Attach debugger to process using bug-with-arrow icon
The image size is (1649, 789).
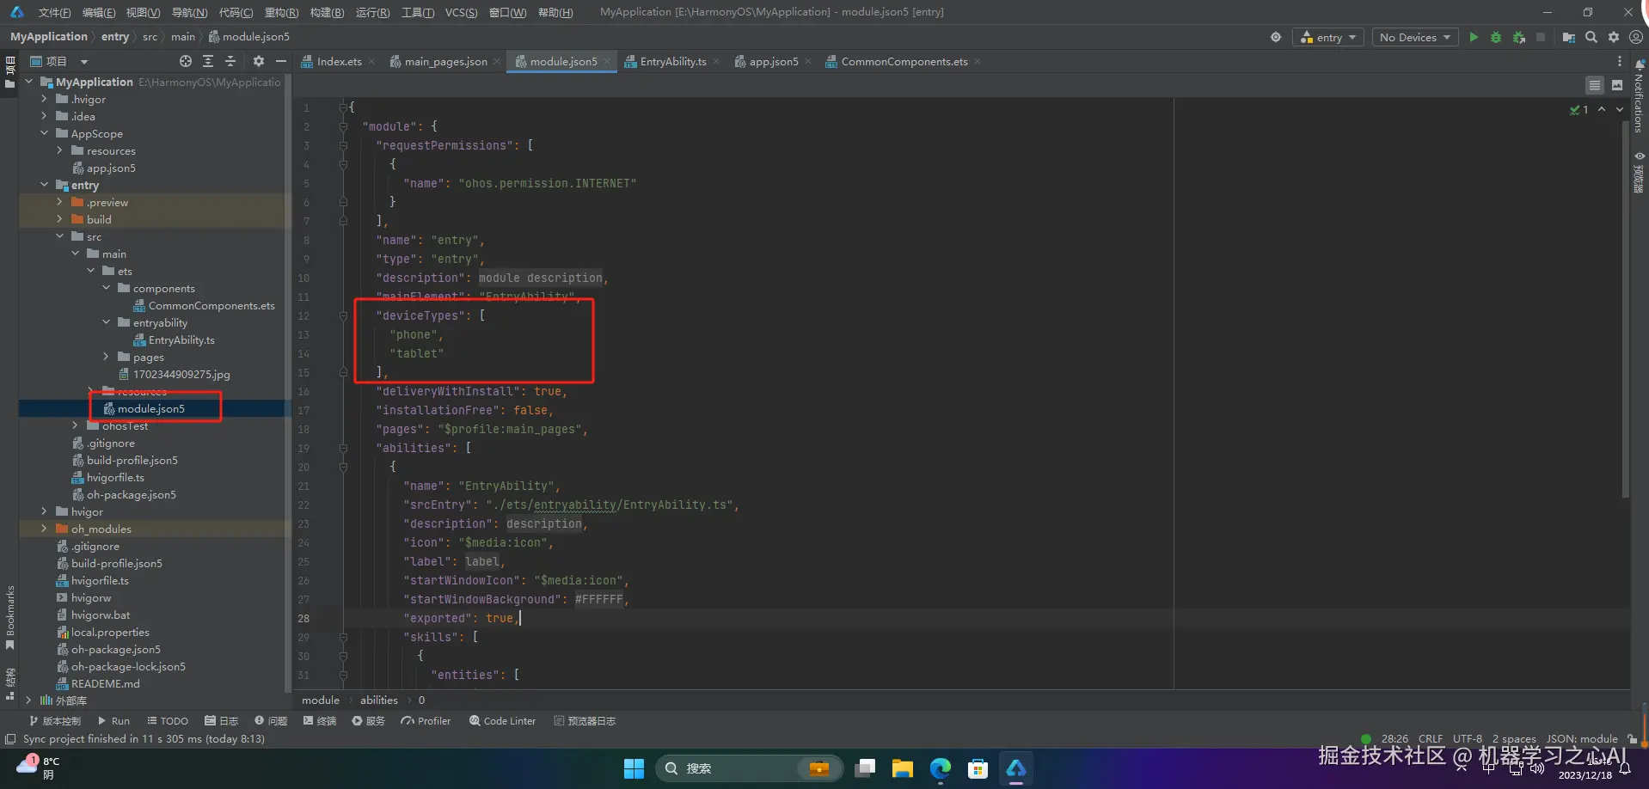[1519, 37]
